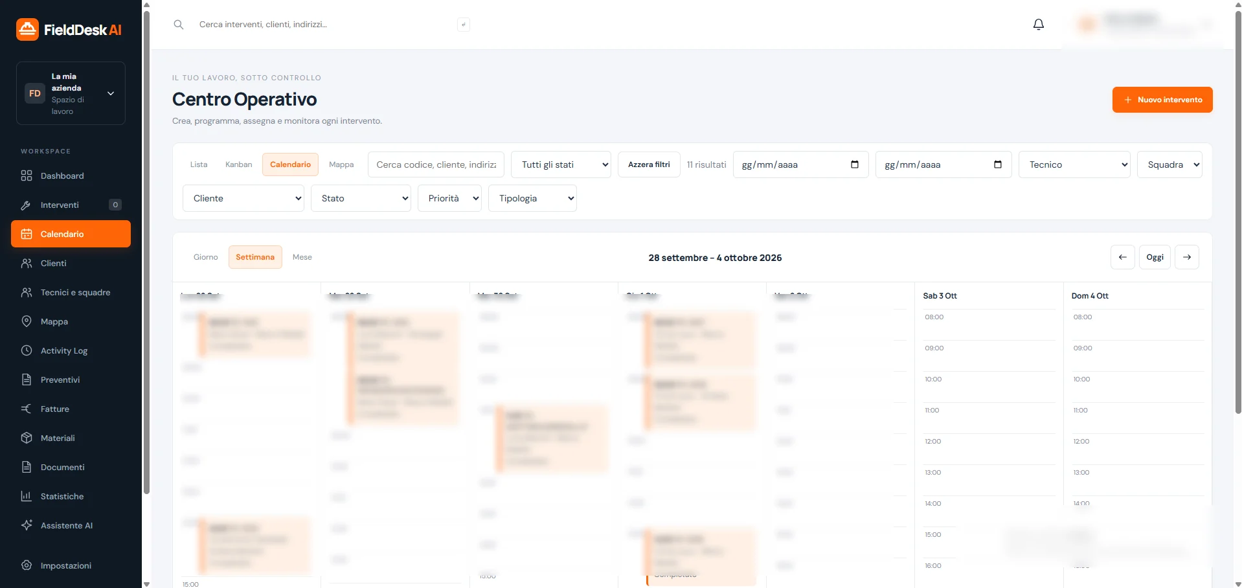Click the main page vertical scrollbar
Viewport: 1242px width, 588px height.
pos(1237,212)
